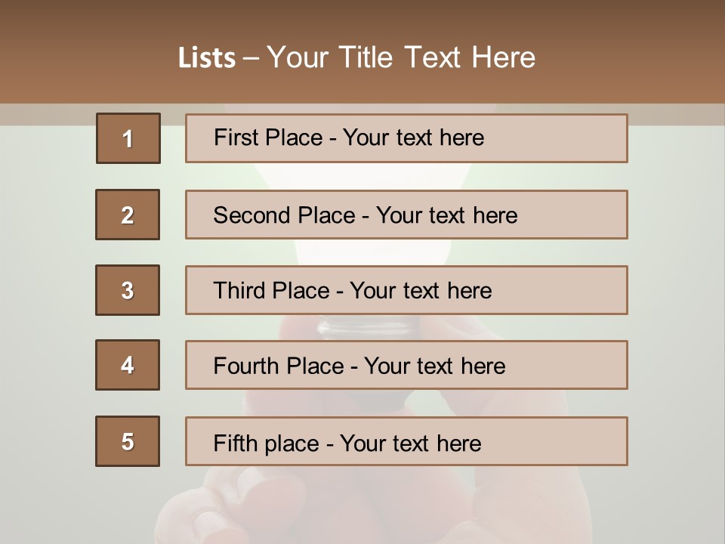This screenshot has height=544, width=725.
Task: Select the 'Second Place' text box
Action: [x=406, y=215]
